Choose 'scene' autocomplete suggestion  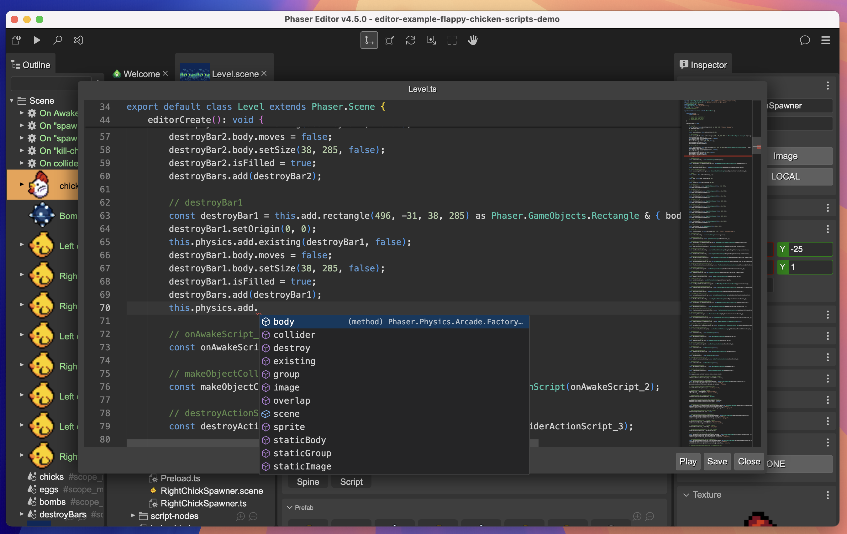pos(394,414)
